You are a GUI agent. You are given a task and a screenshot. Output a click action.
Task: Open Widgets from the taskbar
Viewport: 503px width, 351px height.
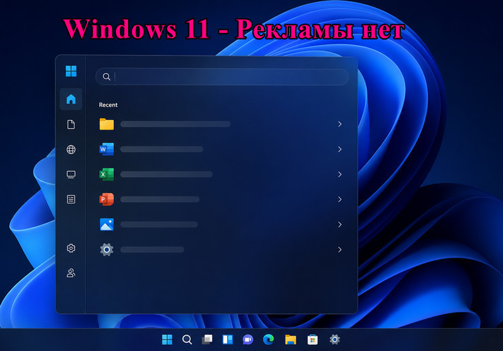(x=228, y=340)
